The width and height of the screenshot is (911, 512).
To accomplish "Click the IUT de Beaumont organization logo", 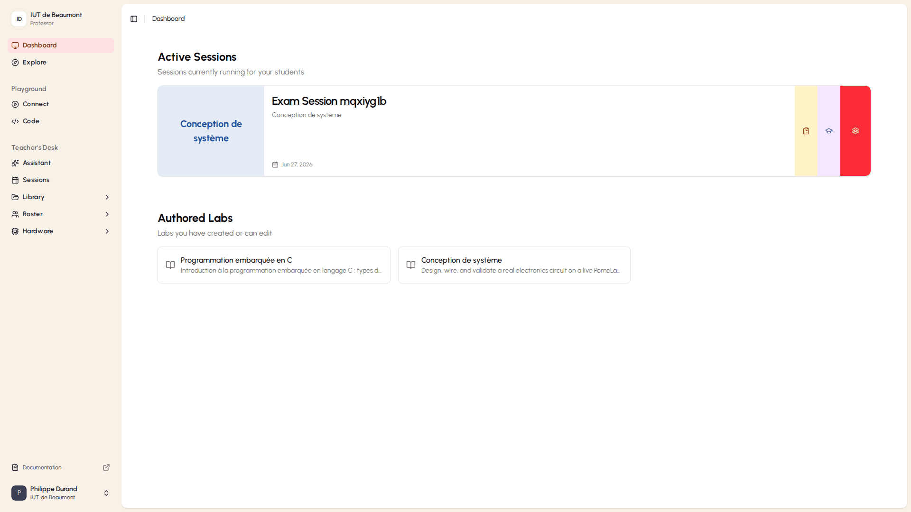I will pyautogui.click(x=19, y=19).
